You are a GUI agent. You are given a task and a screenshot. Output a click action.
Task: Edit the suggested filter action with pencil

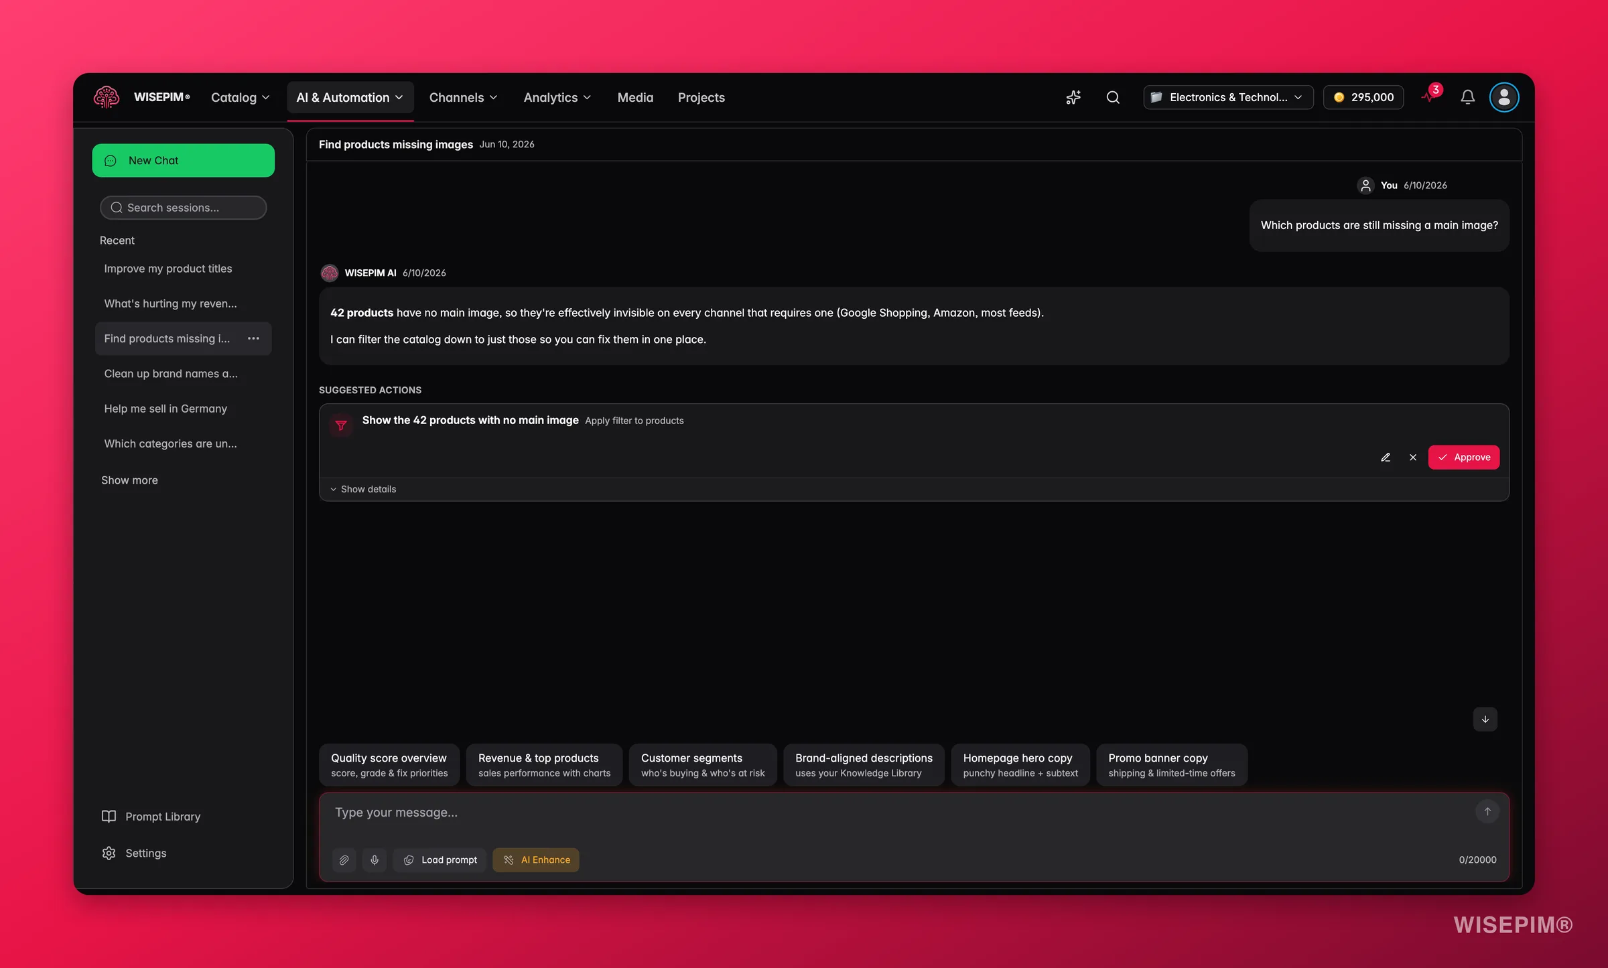click(x=1386, y=458)
